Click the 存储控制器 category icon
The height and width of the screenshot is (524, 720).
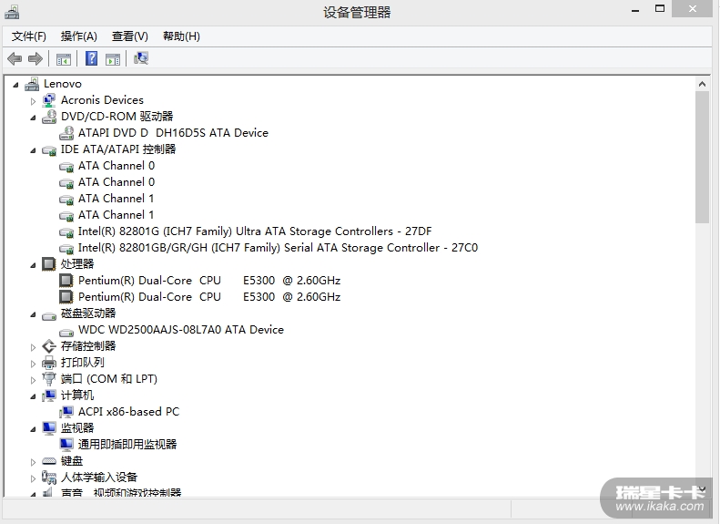click(49, 346)
